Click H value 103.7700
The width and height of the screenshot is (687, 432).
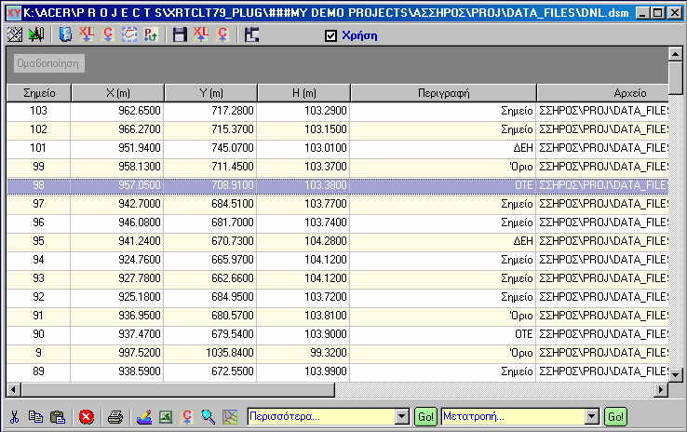326,204
